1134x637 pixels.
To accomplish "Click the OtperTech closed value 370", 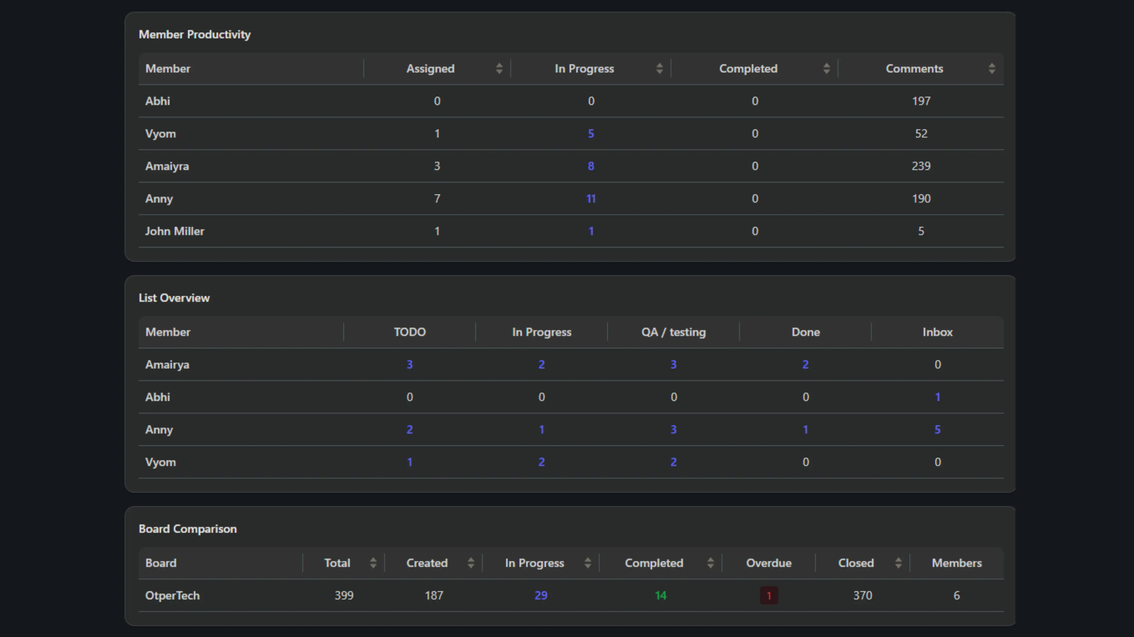I will (x=862, y=596).
